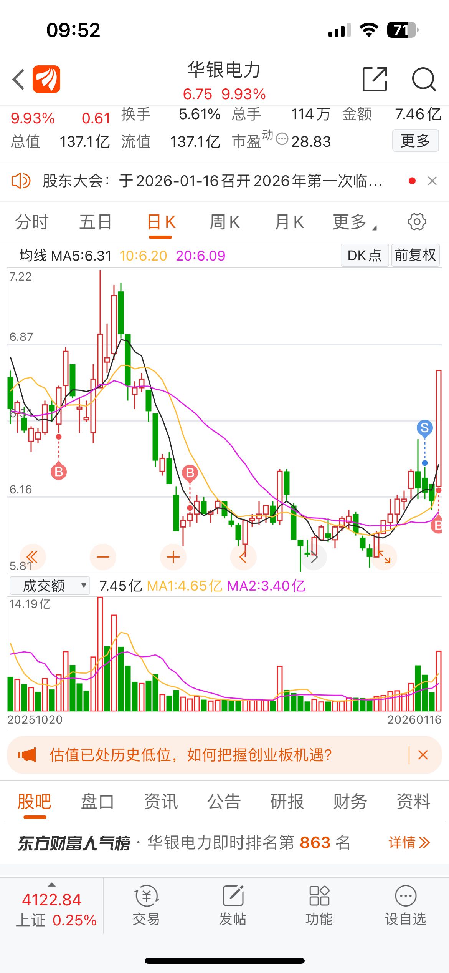Toggle DK点 indicator button

pyautogui.click(x=365, y=255)
